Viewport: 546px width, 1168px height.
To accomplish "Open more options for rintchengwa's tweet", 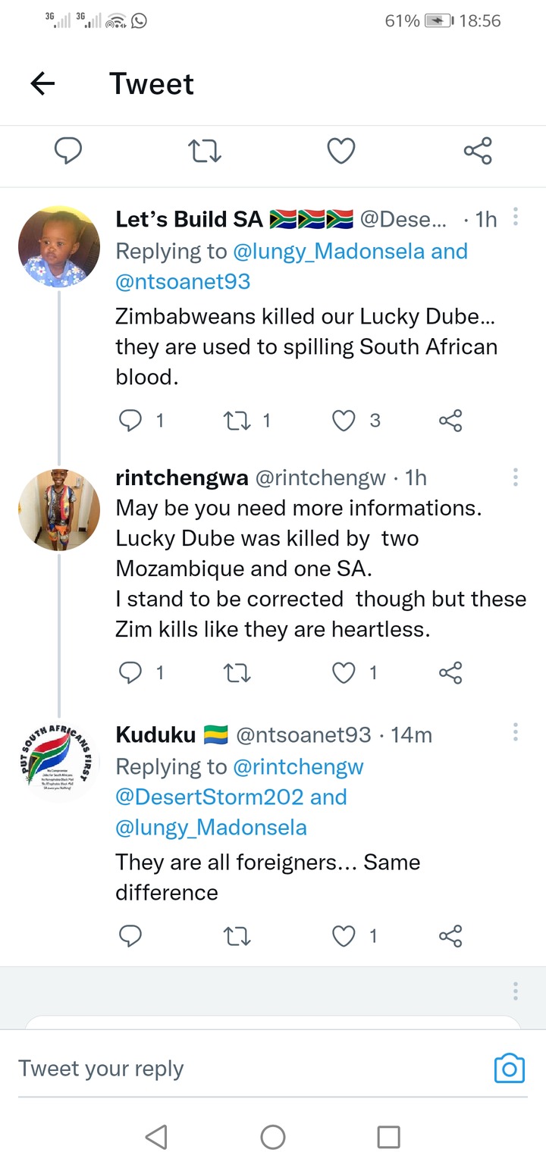I will [x=516, y=477].
